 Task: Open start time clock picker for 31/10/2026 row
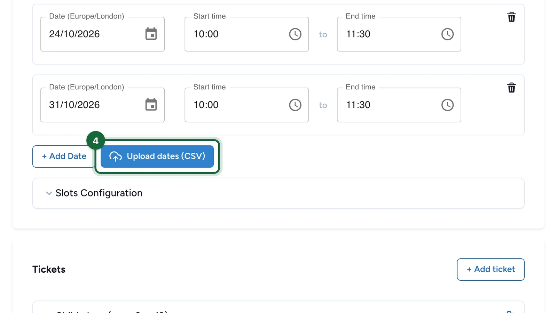click(295, 105)
